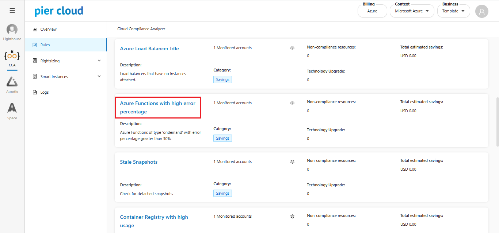Click Savings tag on Azure Functions rule

(222, 138)
